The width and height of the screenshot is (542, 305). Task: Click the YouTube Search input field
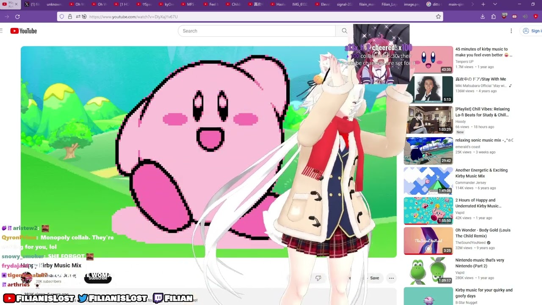[x=257, y=31]
